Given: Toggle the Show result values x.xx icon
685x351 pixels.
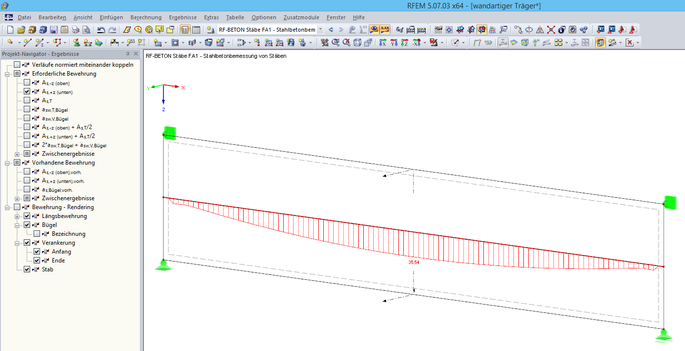Looking at the screenshot, I should click(385, 30).
